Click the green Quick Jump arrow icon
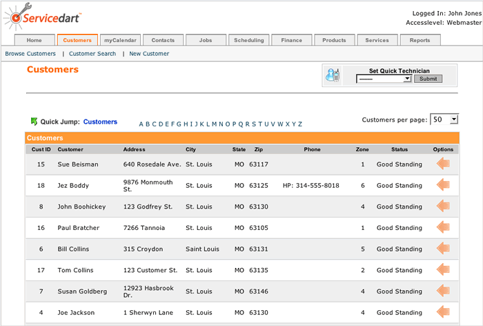This screenshot has width=483, height=326. [x=34, y=122]
